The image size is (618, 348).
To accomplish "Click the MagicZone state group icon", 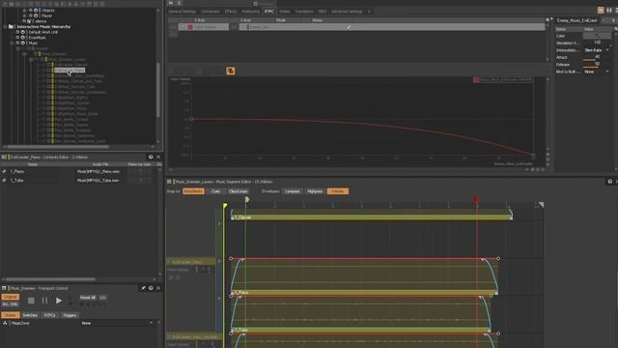I will point(5,323).
